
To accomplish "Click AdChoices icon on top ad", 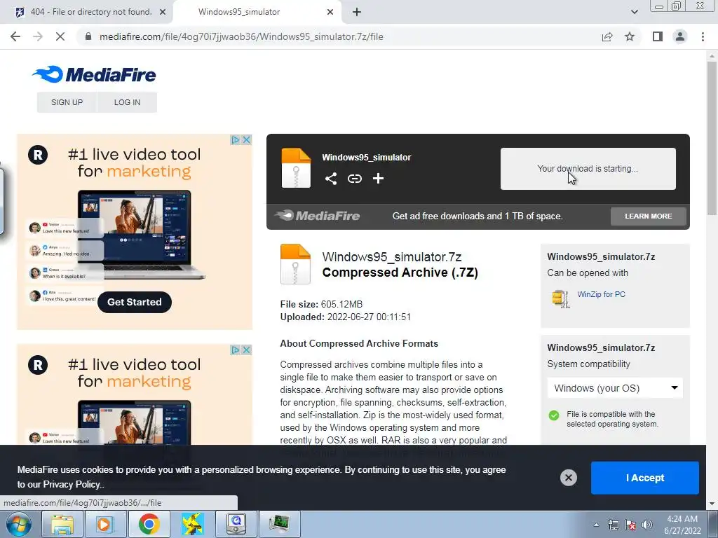I will click(x=236, y=139).
